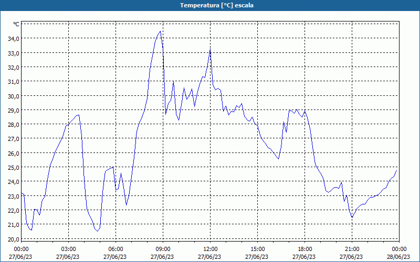Pick the 23,0 y-axis label

14,196
